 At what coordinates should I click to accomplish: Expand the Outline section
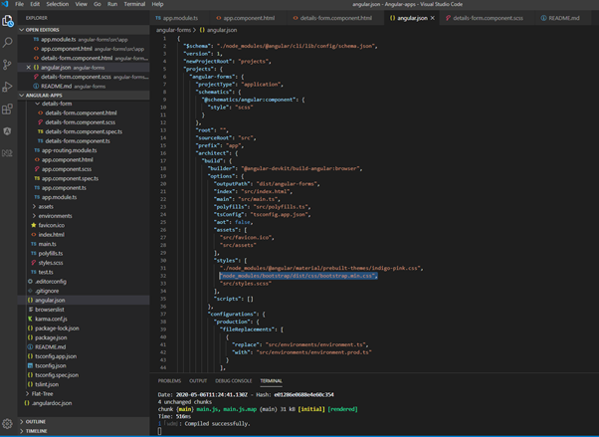pyautogui.click(x=22, y=422)
